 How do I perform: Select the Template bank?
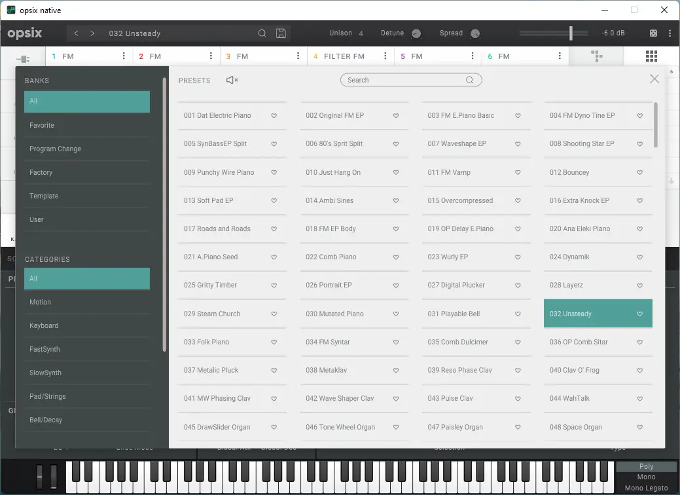87,196
